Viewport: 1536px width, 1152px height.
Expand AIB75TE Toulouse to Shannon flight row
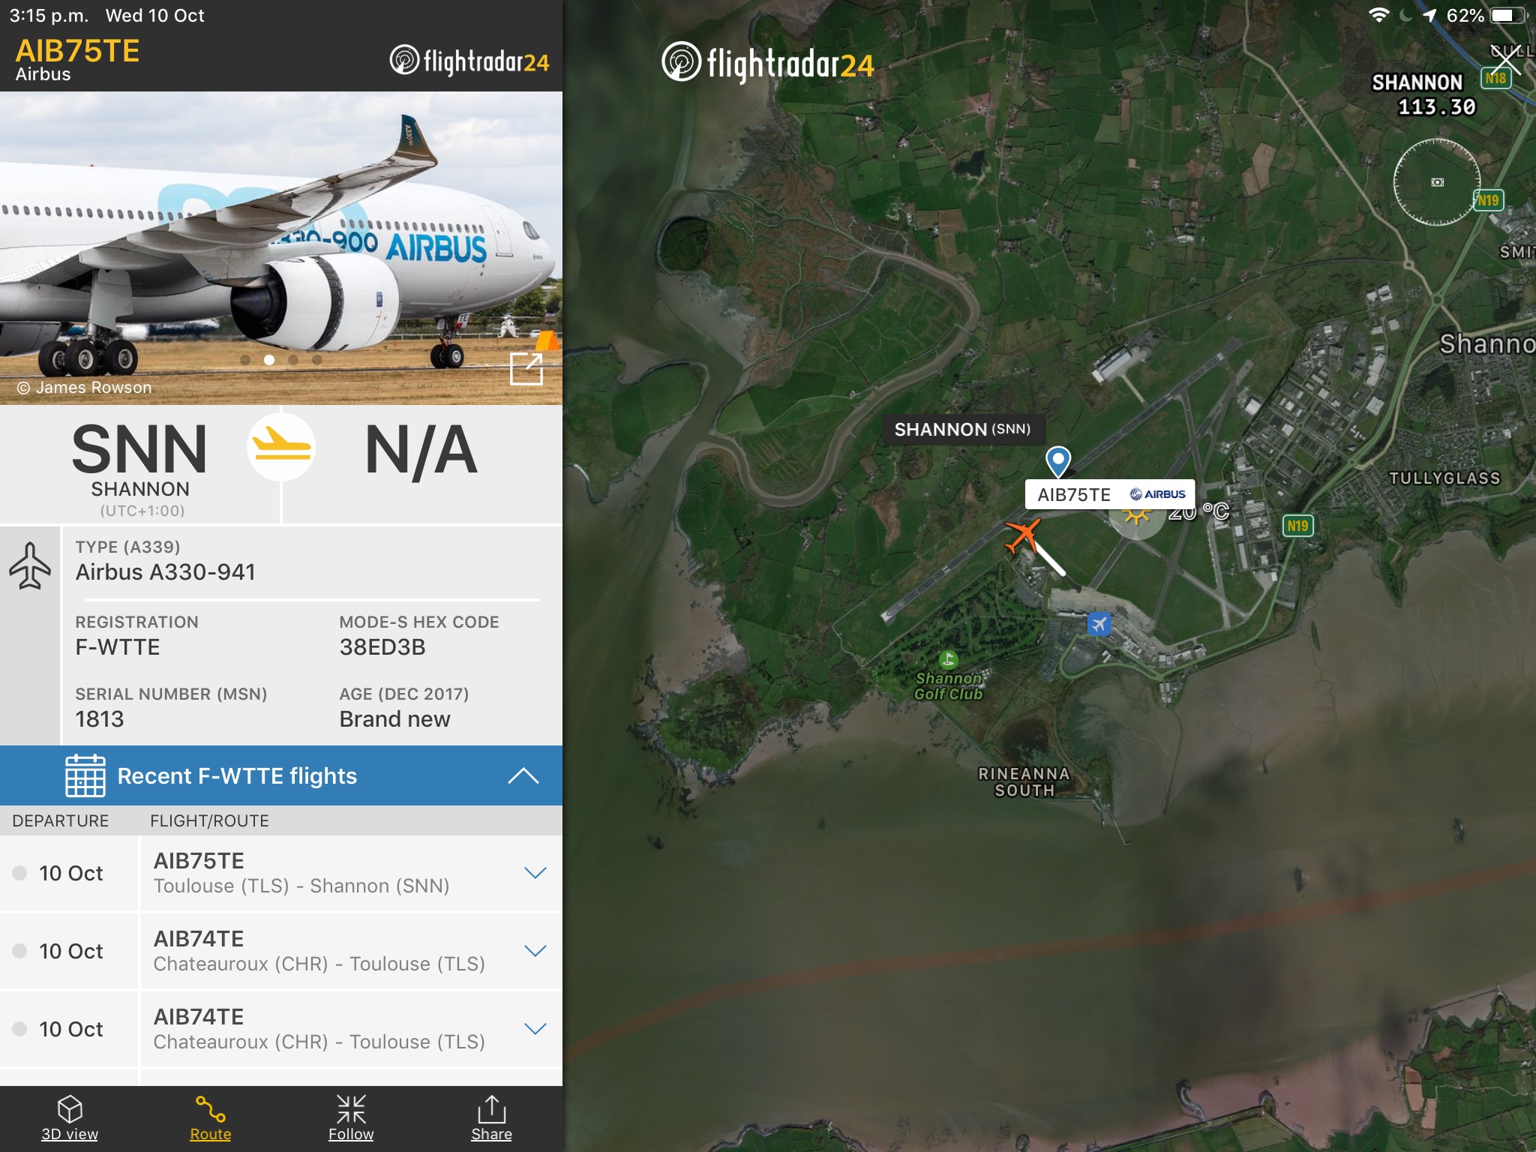click(x=280, y=873)
